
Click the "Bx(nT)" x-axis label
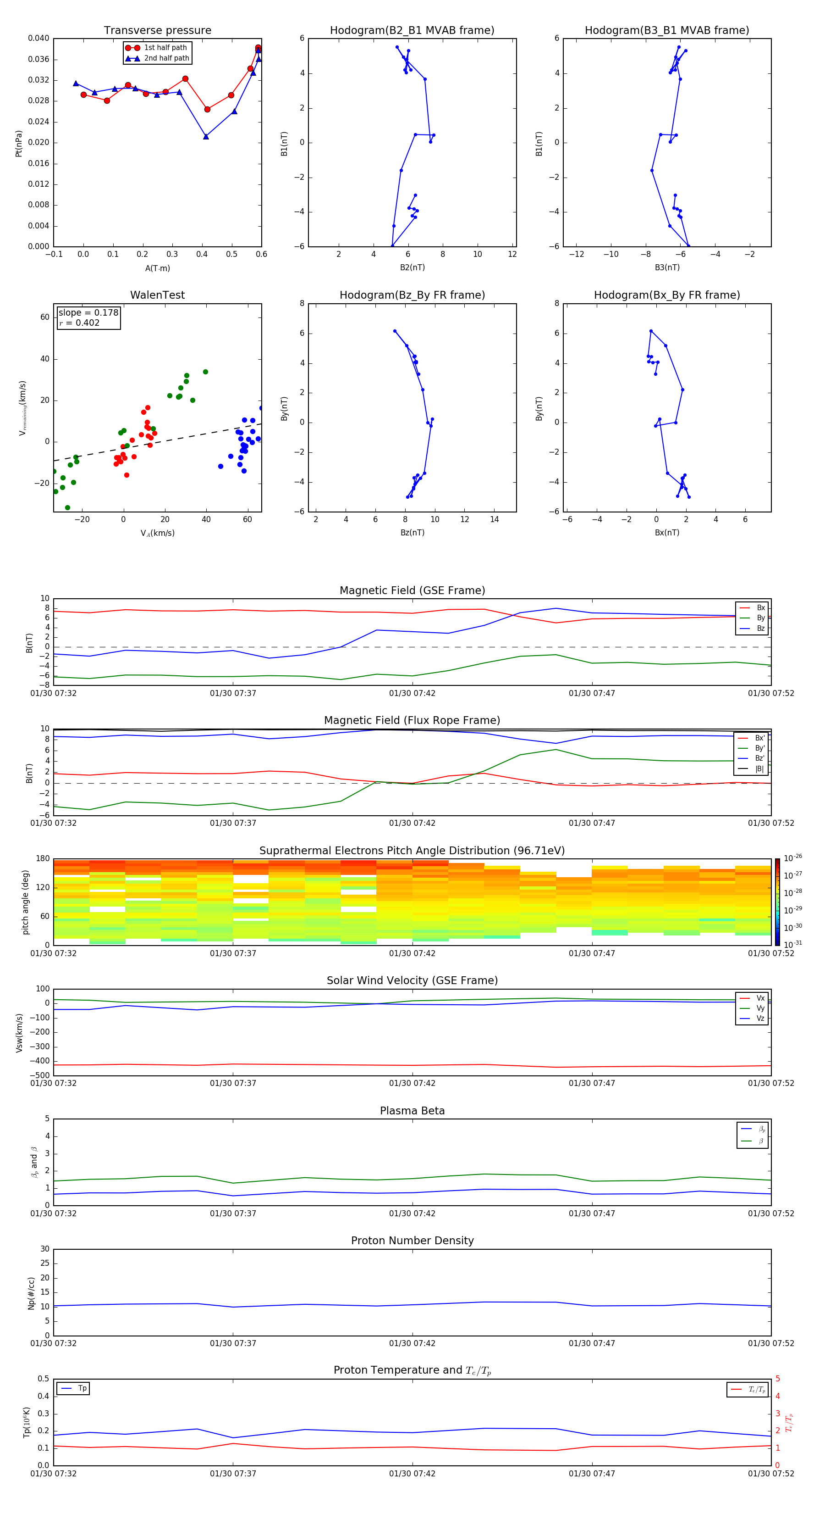(667, 533)
